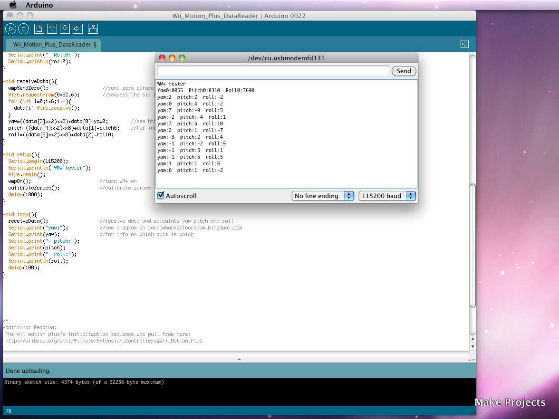Click the serial monitor title /dev/cu.usbmodemfd131

[x=286, y=58]
